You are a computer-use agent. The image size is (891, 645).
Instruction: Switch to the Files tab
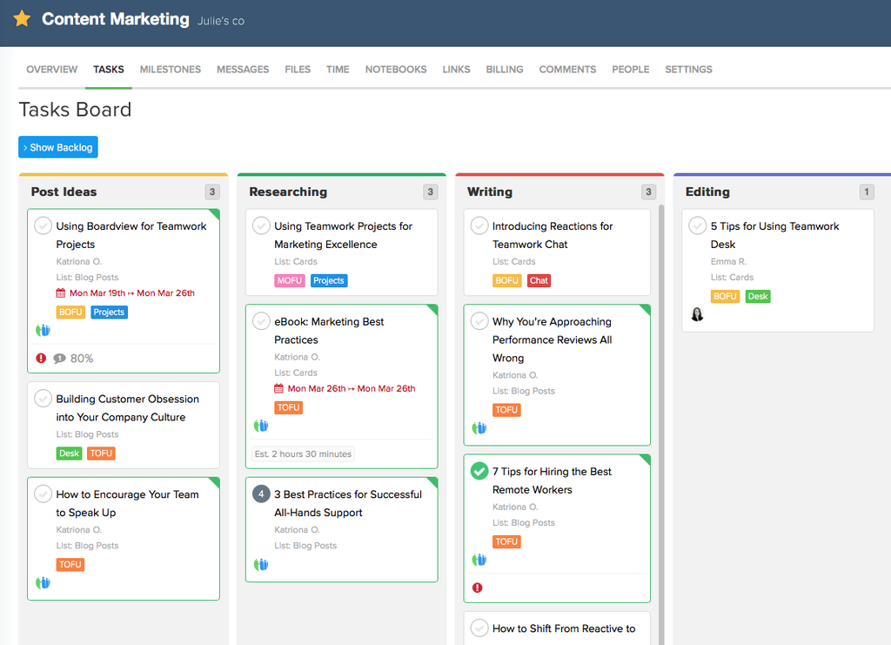(x=298, y=70)
